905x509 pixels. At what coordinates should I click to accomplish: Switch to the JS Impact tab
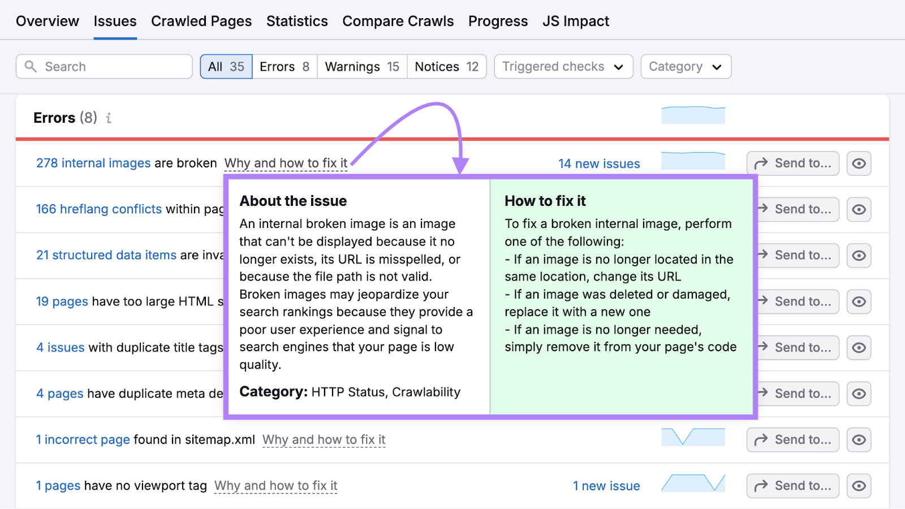(576, 21)
